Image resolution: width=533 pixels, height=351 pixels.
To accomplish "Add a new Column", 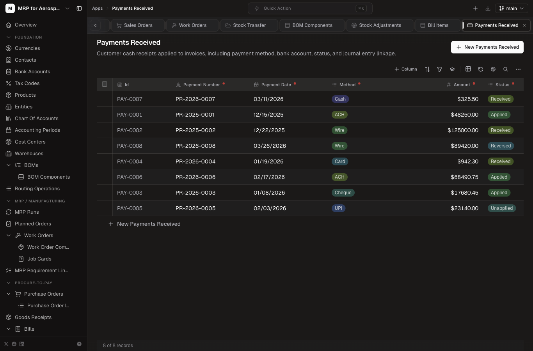I will (406, 69).
